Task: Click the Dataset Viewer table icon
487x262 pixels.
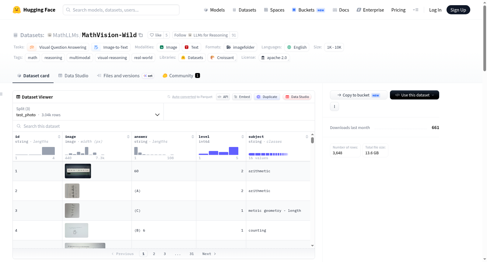Action: [18, 97]
